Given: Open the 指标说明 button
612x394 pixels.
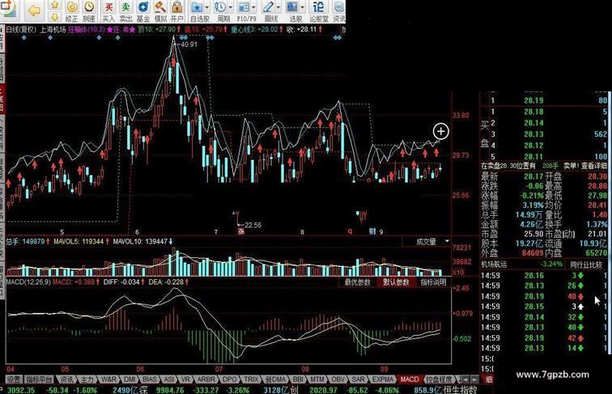Looking at the screenshot, I should pyautogui.click(x=433, y=282).
